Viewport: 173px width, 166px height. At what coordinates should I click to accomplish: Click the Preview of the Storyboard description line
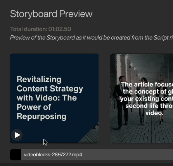point(92,38)
